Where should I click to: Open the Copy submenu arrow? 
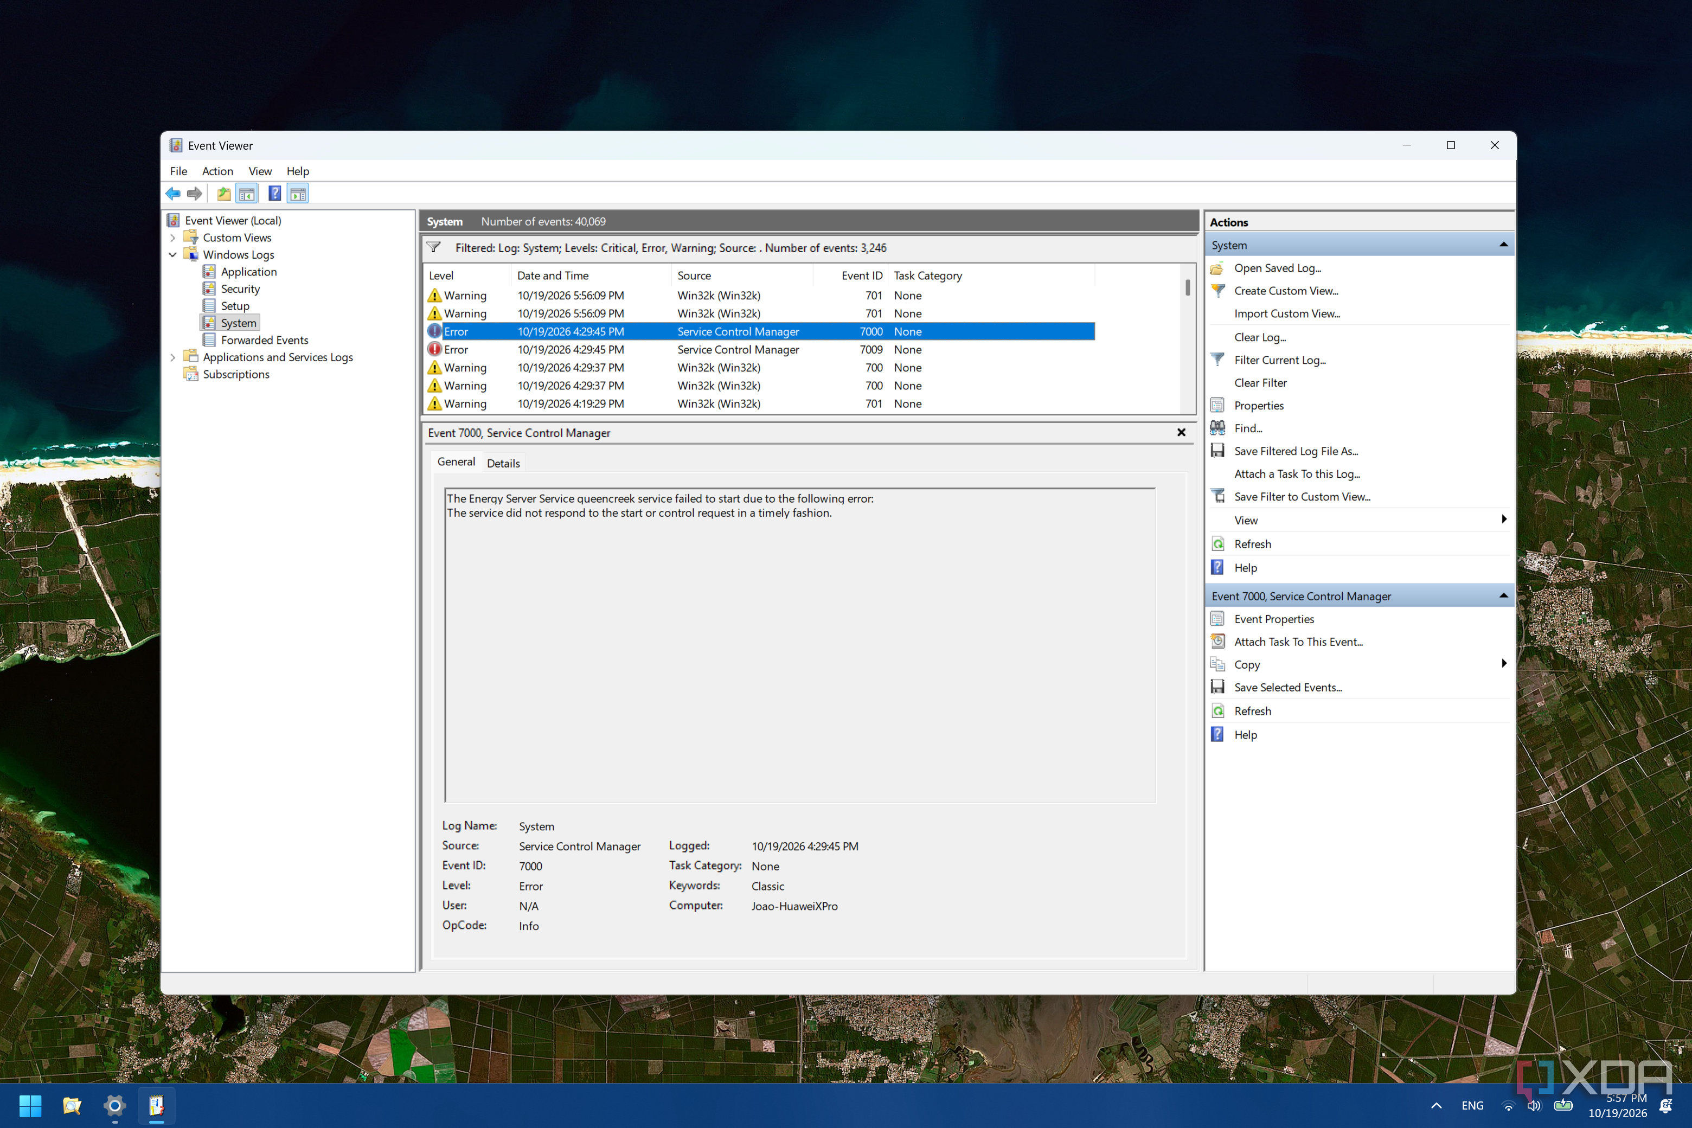click(1503, 664)
